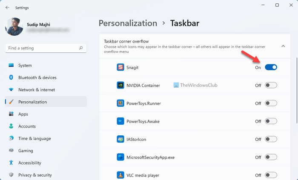Click the search magnifier icon

(x=81, y=48)
